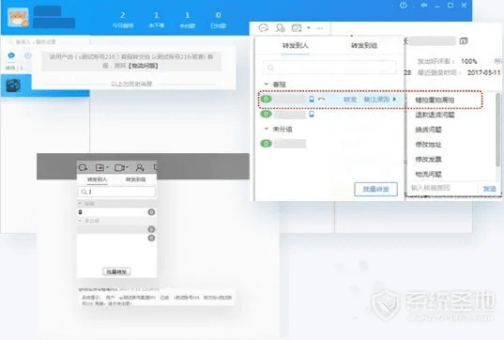The image size is (504, 340).
Task: Click the chat transfer icon in the lower toolbar
Action: 83,167
